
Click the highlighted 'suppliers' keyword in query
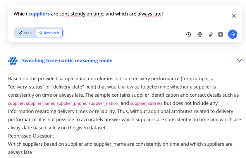pyautogui.click(x=39, y=14)
